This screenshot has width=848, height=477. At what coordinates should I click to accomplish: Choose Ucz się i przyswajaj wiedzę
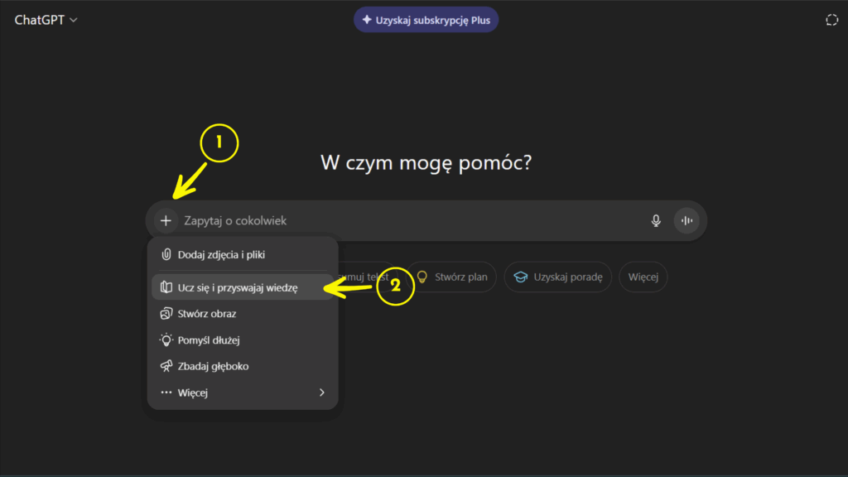pos(237,287)
